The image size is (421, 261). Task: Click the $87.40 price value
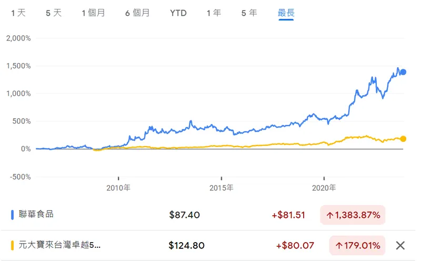[185, 215]
